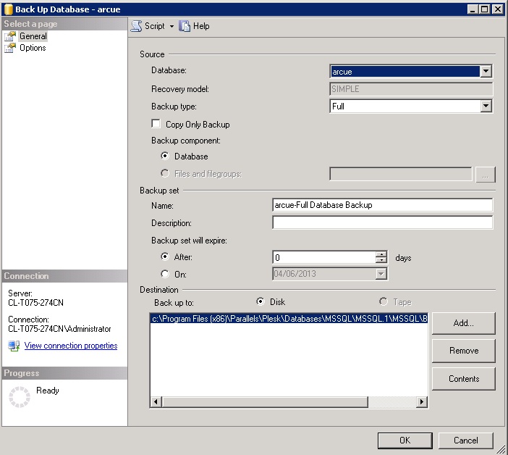Click the expire days number field
The height and width of the screenshot is (455, 508).
pyautogui.click(x=324, y=257)
